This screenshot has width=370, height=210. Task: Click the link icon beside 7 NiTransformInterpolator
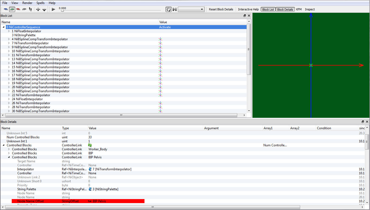pyautogui.click(x=90, y=169)
